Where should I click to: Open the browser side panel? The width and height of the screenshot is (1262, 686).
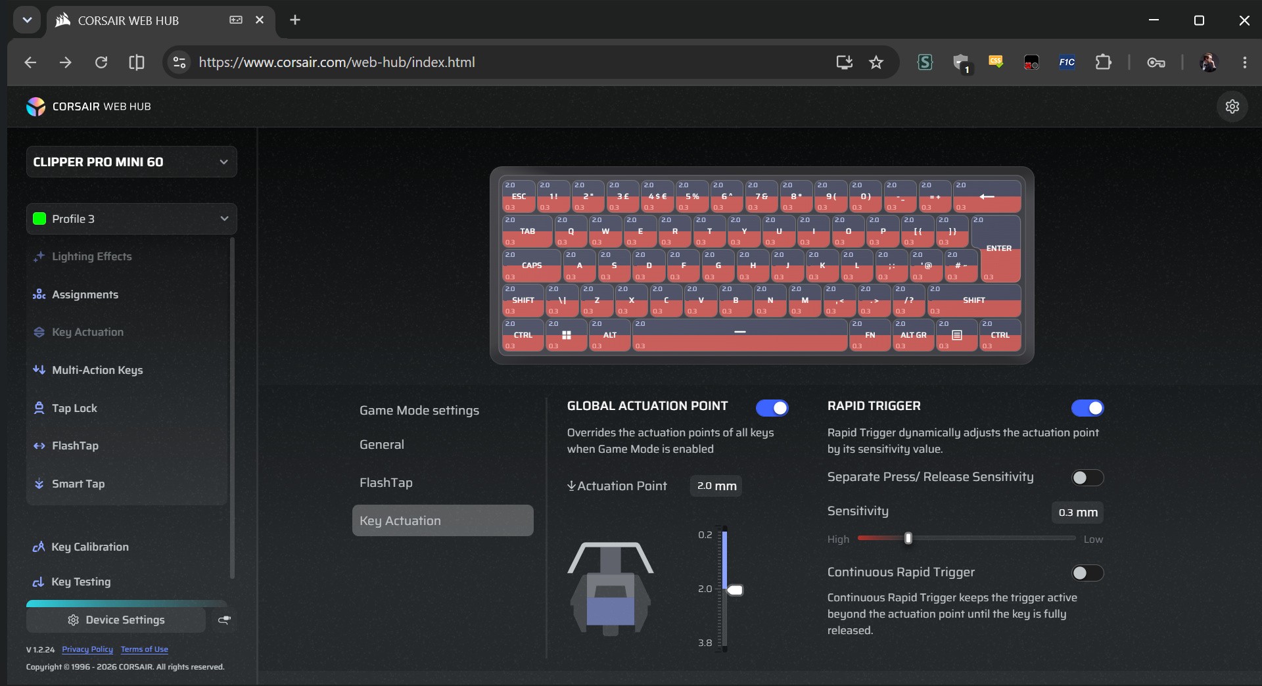pyautogui.click(x=137, y=62)
